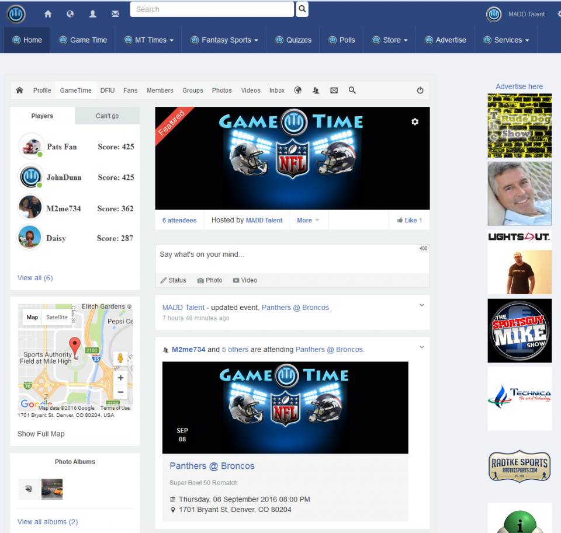
Task: Open Pats Fan player profile
Action: (61, 147)
